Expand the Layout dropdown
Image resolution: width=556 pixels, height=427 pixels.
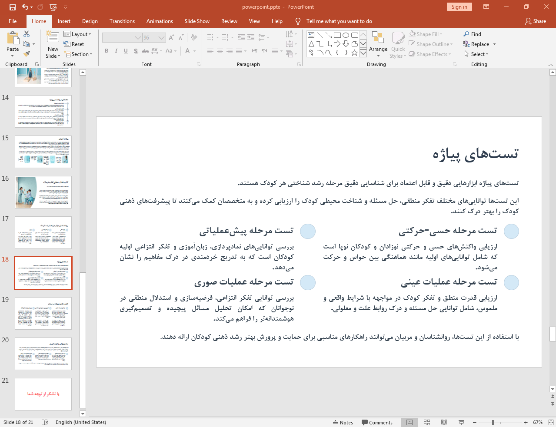(77, 34)
